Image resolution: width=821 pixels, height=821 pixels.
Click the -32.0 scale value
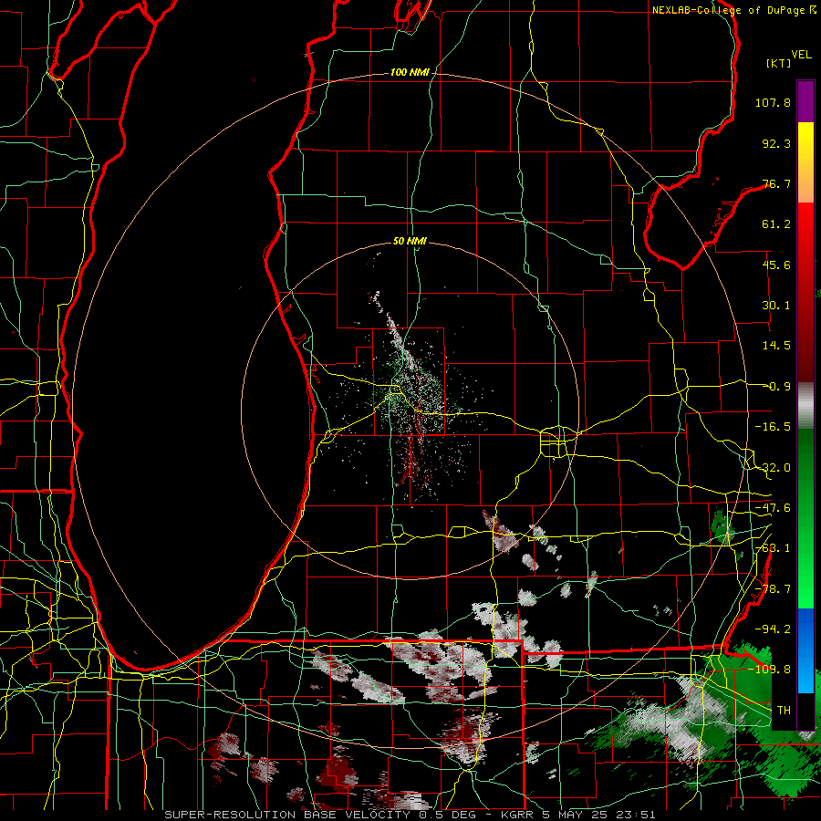pos(773,468)
